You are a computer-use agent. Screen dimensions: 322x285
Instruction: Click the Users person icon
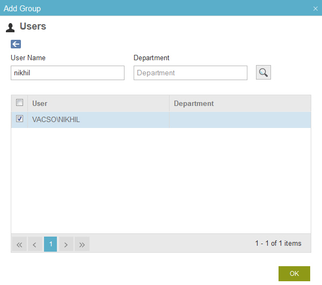click(10, 27)
